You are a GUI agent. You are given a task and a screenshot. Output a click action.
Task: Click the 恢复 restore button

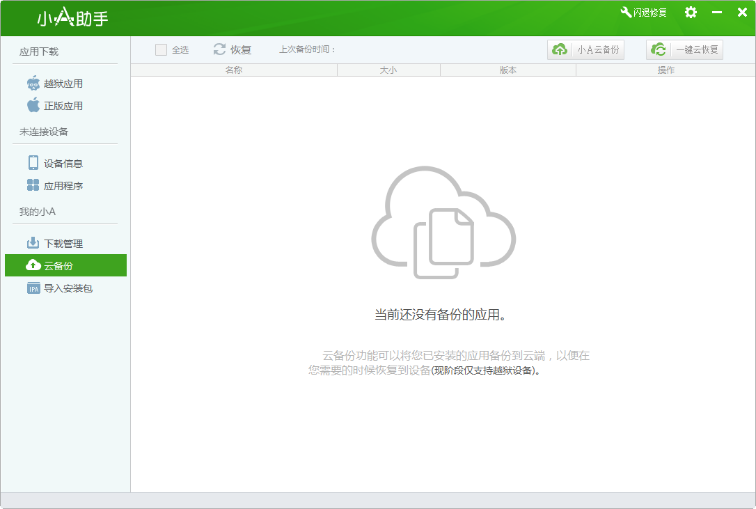[233, 49]
